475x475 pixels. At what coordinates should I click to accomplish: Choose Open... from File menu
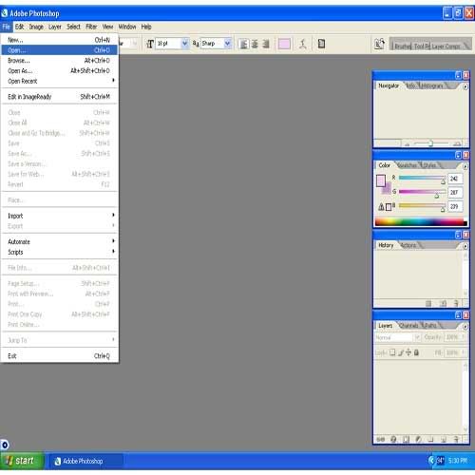[x=59, y=50]
